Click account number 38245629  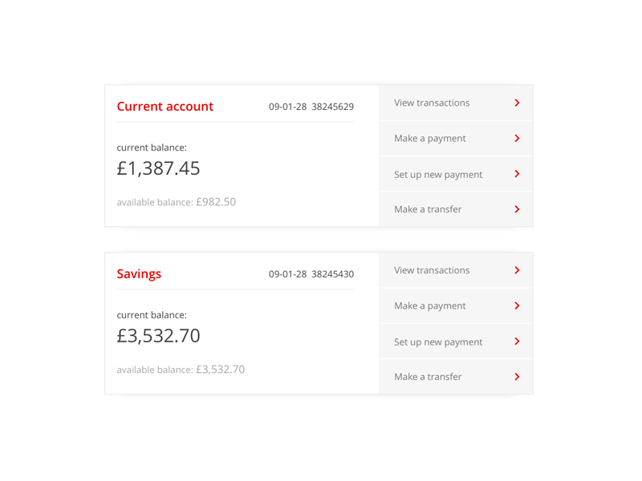[332, 106]
